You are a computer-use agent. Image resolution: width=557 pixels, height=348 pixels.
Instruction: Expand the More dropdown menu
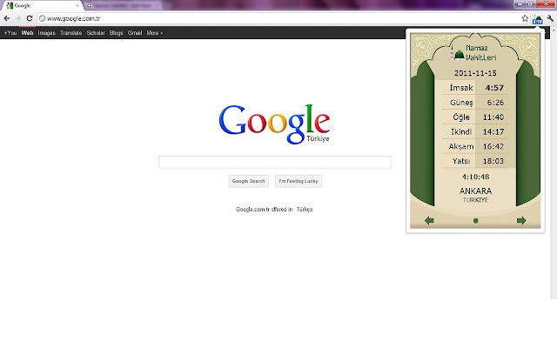(x=155, y=33)
